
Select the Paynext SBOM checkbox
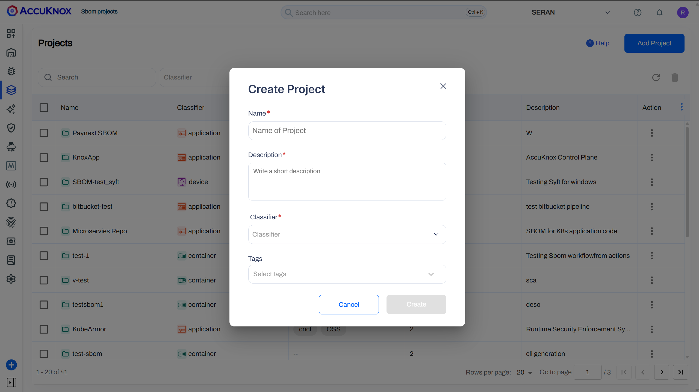[x=44, y=133]
